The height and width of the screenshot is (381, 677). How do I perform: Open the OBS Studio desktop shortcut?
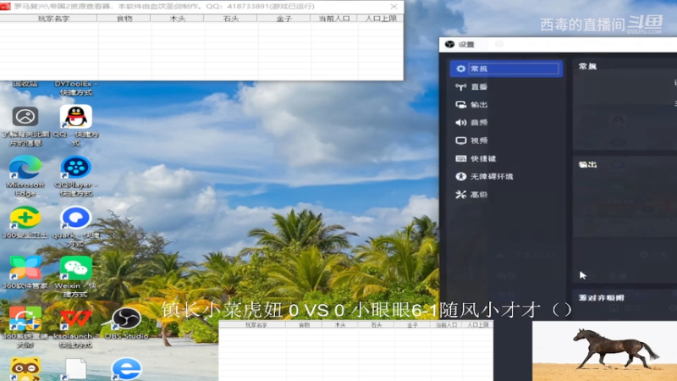pos(126,323)
